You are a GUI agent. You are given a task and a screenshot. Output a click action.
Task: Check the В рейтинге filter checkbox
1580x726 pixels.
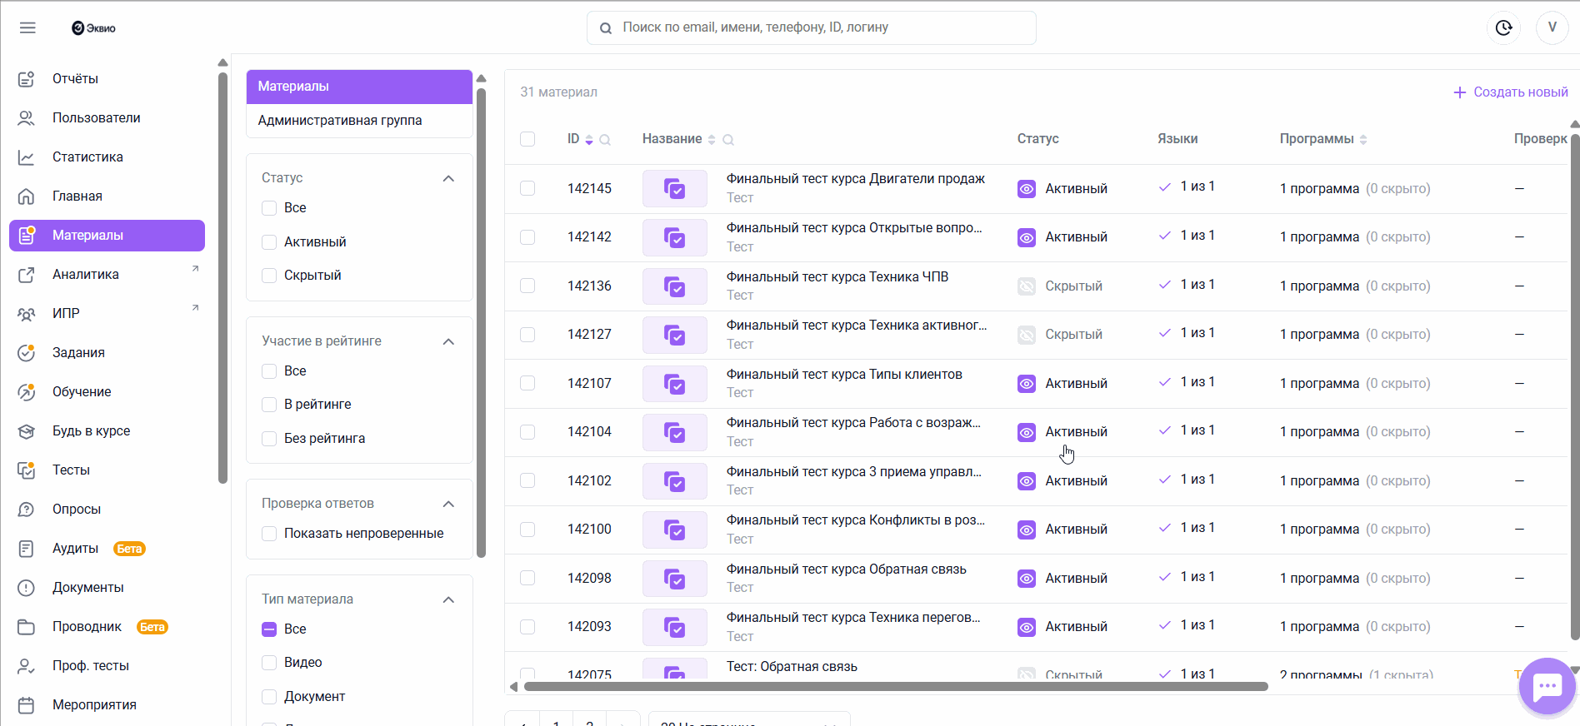tap(269, 405)
